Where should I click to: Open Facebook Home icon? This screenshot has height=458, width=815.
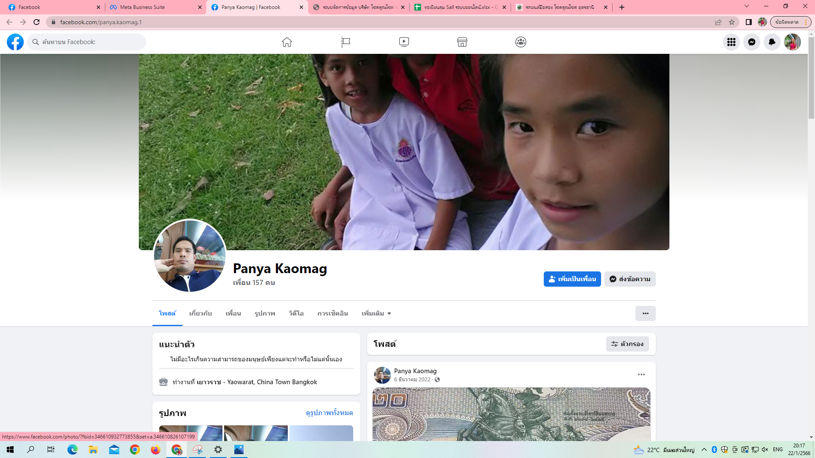click(287, 42)
